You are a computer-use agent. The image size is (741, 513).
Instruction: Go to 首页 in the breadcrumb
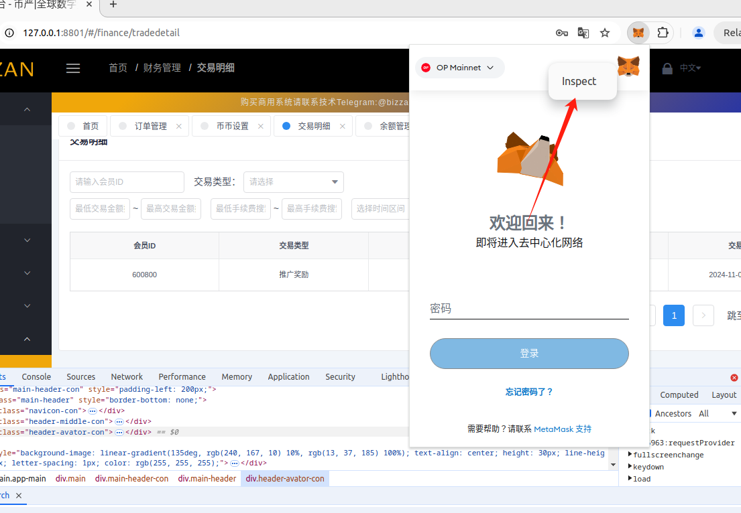click(x=118, y=68)
